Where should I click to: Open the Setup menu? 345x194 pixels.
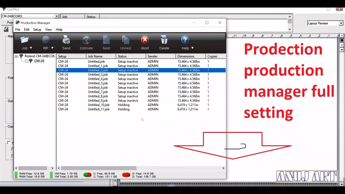point(37,30)
